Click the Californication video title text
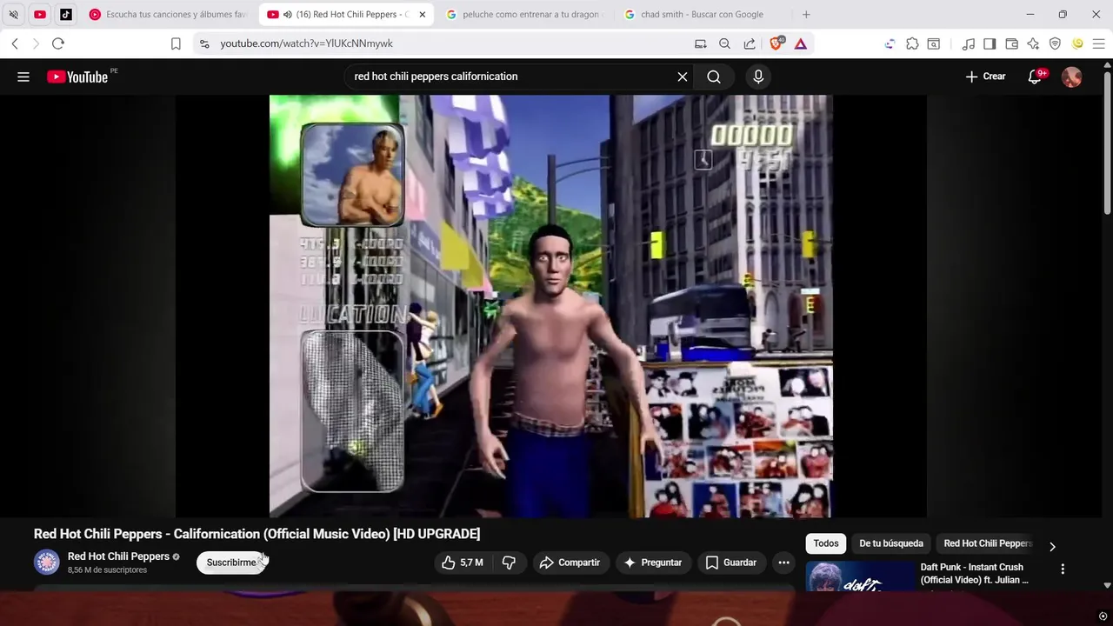Image resolution: width=1113 pixels, height=626 pixels. [257, 534]
